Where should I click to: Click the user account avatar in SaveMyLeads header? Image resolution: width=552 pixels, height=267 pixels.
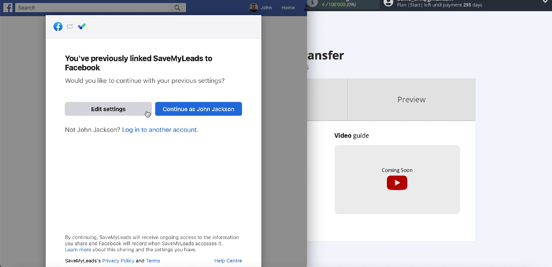point(388,3)
